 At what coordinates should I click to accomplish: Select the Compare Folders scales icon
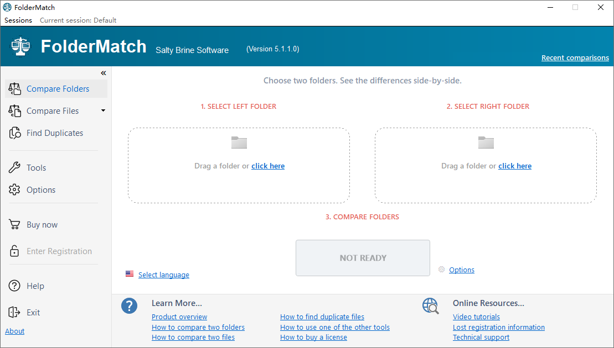[x=14, y=89]
